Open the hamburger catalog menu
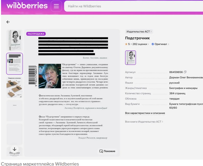This screenshot has width=203, height=166. click(x=56, y=6)
